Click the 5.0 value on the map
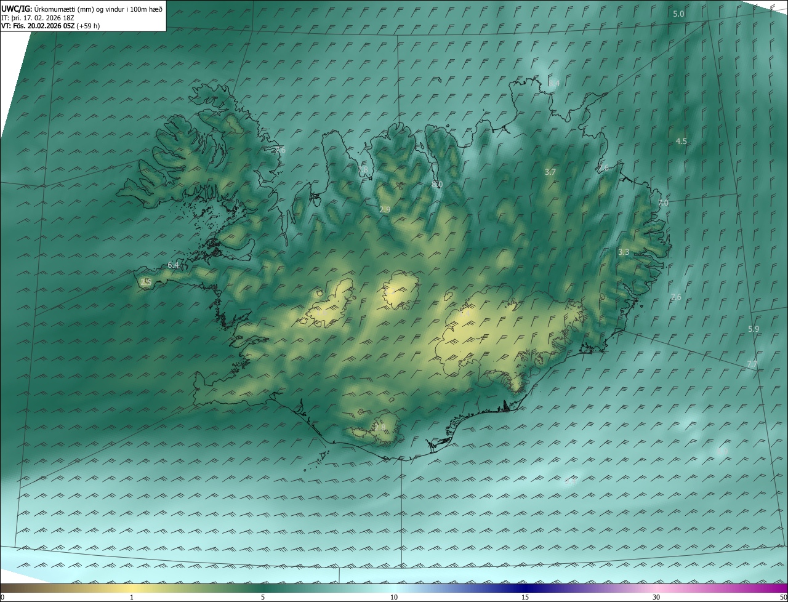The width and height of the screenshot is (788, 602). pyautogui.click(x=678, y=14)
